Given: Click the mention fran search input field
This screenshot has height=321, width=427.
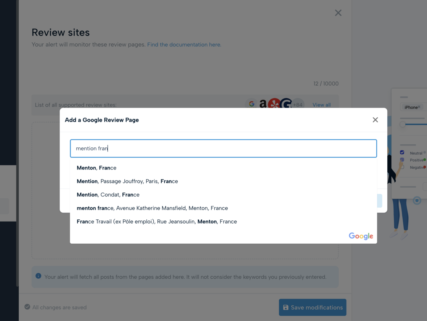Looking at the screenshot, I should click(x=223, y=149).
